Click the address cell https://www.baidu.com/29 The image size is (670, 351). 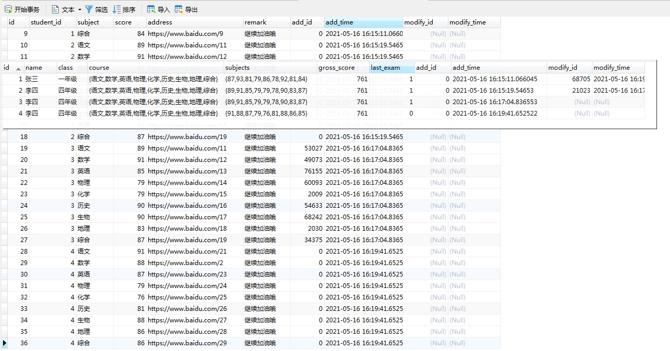tap(195, 343)
